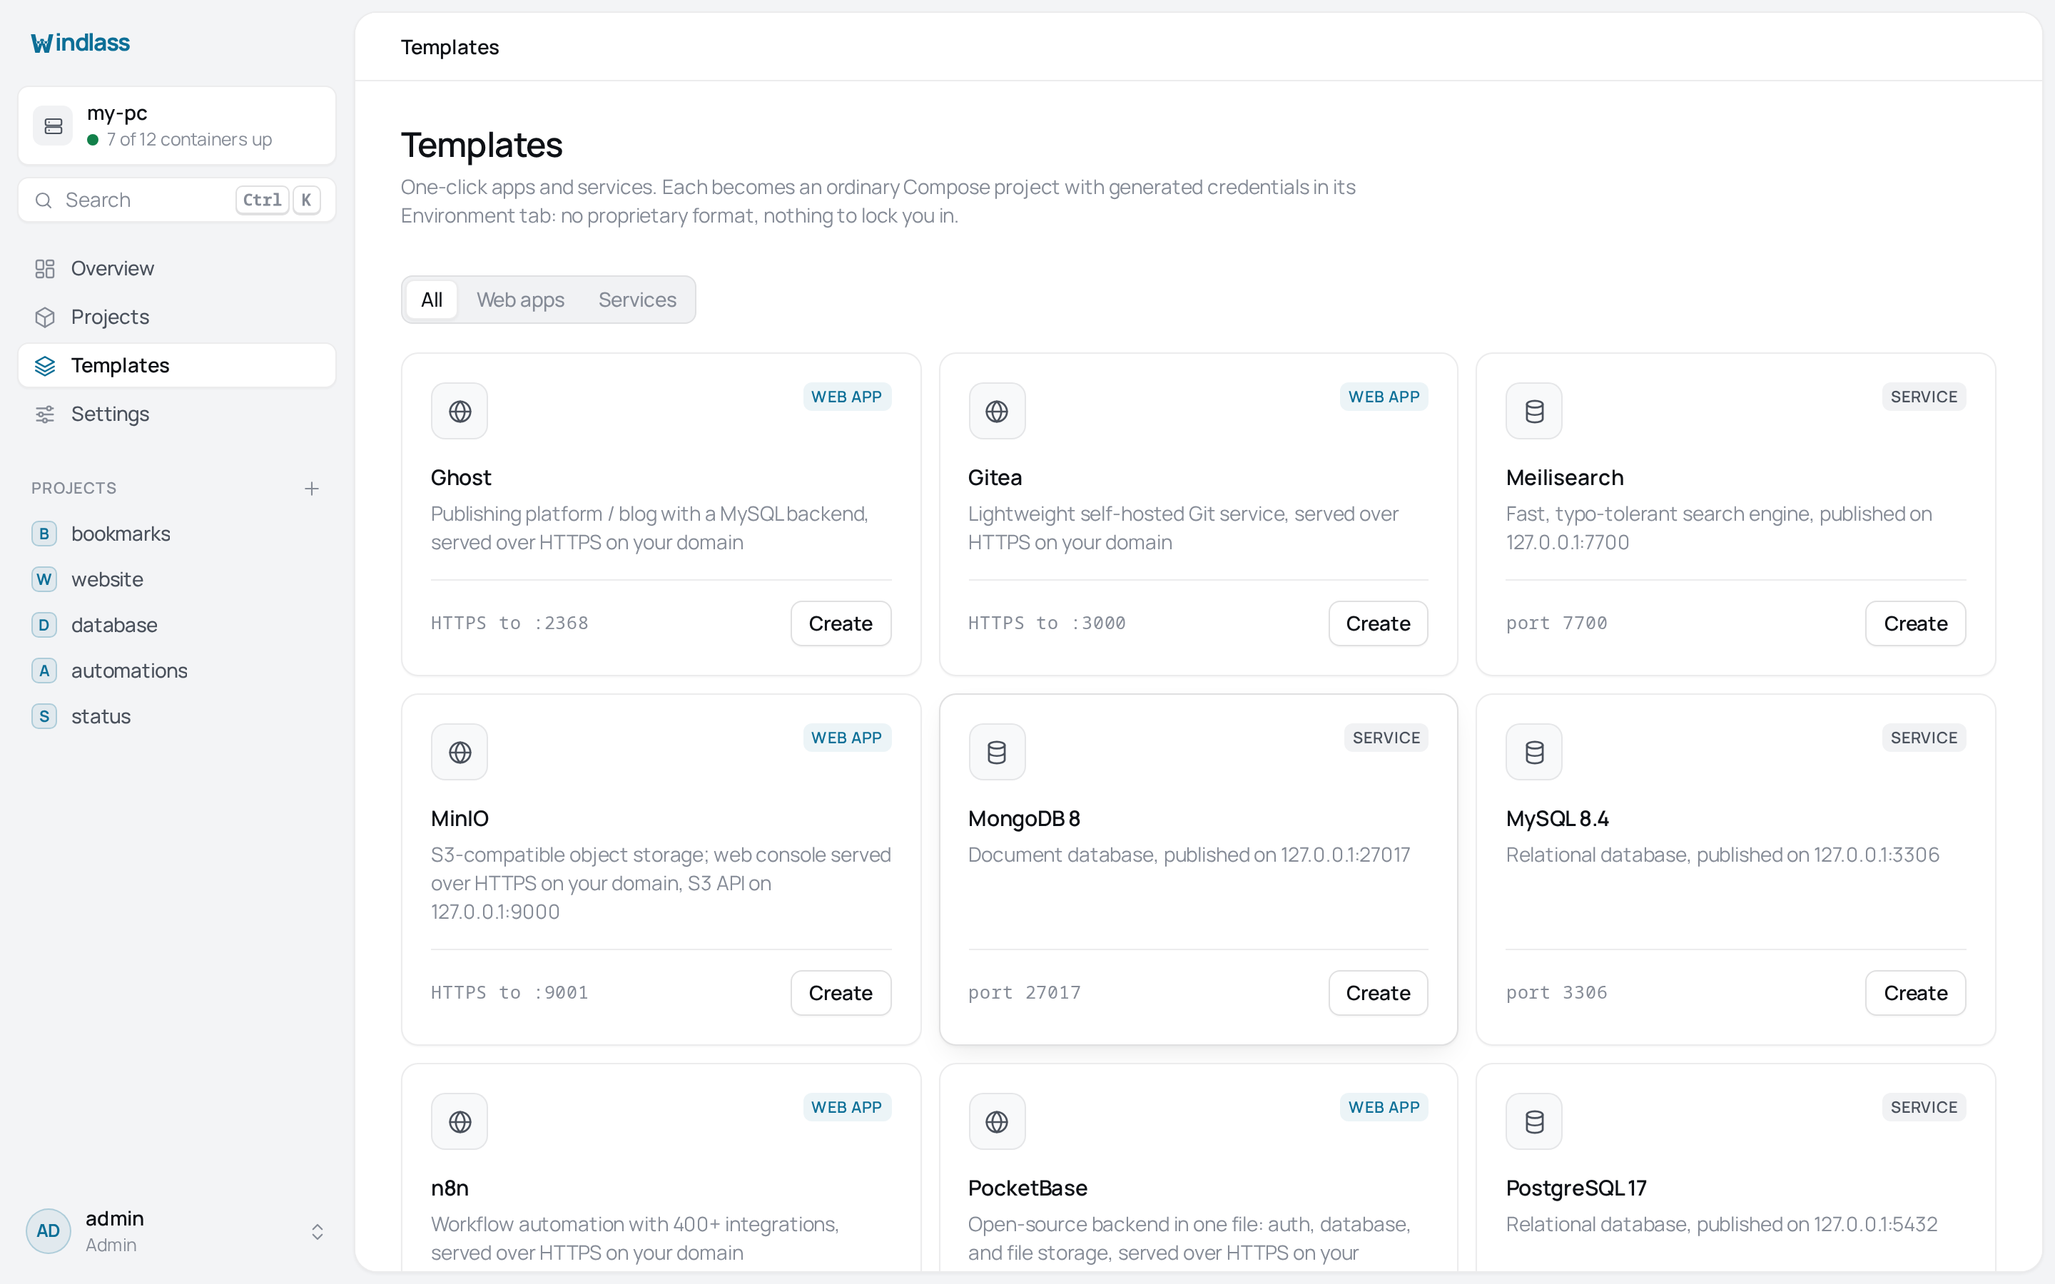The width and height of the screenshot is (2055, 1284).
Task: Click the website W badge icon
Action: (x=44, y=580)
